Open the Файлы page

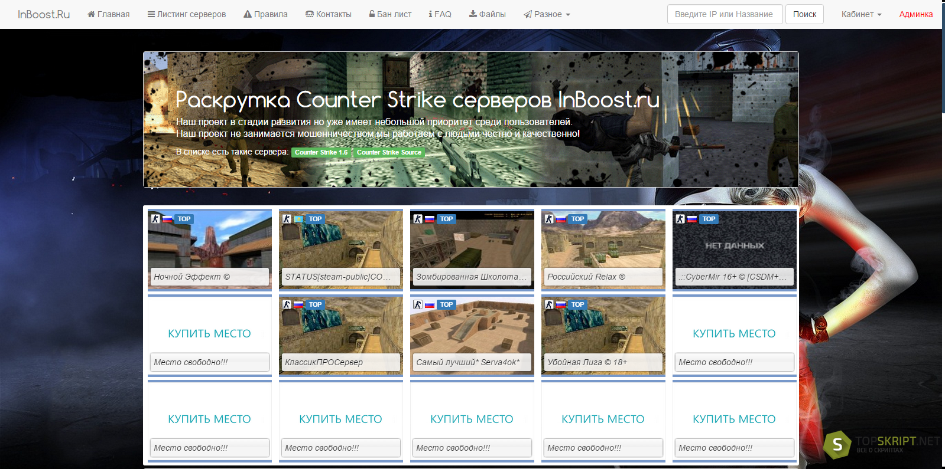(488, 14)
